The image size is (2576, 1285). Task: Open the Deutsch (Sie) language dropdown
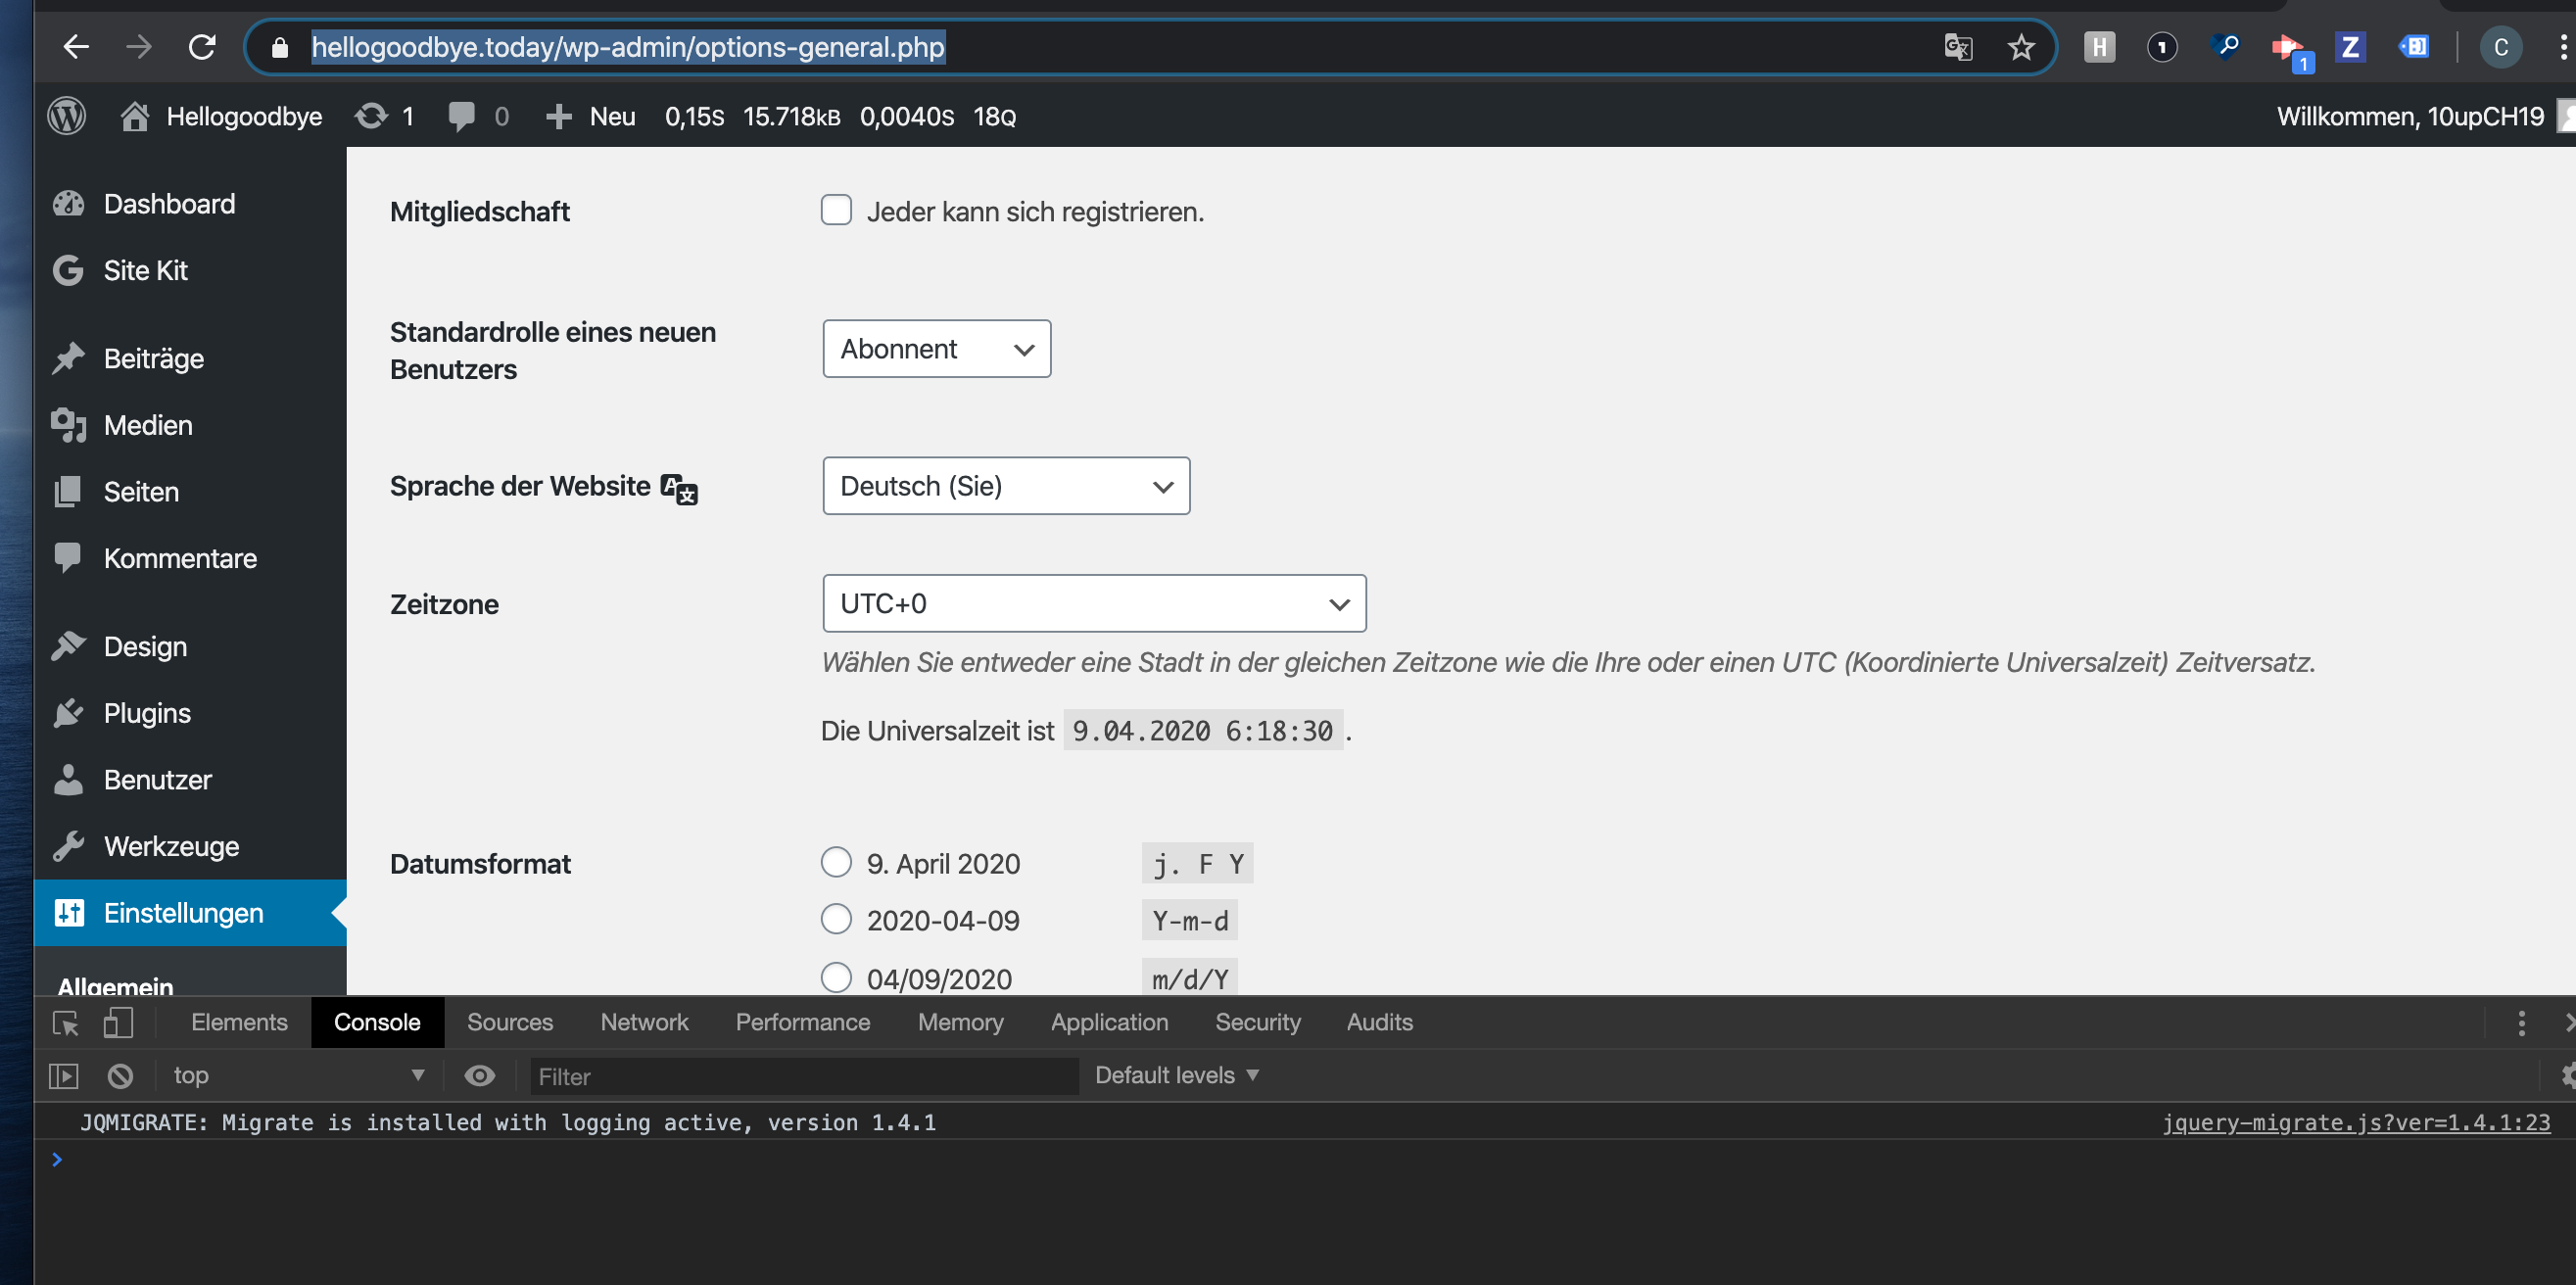pyautogui.click(x=1006, y=486)
